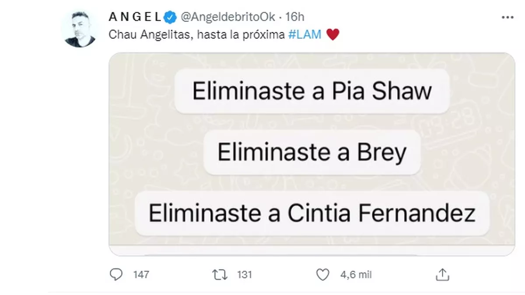Click the 16h timestamp link
This screenshot has width=525, height=295.
coord(295,17)
